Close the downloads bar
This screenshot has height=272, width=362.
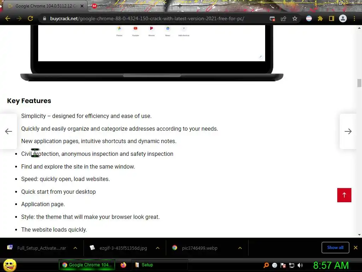coord(356,248)
